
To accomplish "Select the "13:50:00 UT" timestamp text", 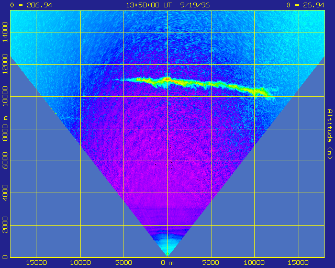I will coord(149,5).
